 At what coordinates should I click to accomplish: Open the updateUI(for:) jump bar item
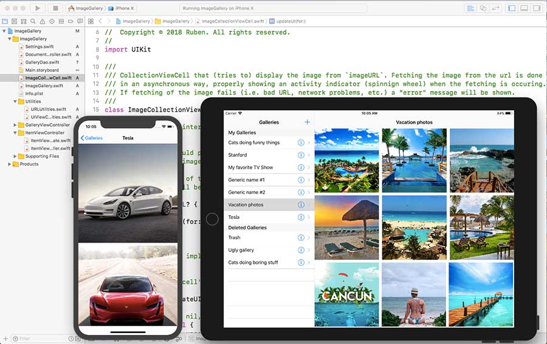pos(287,21)
